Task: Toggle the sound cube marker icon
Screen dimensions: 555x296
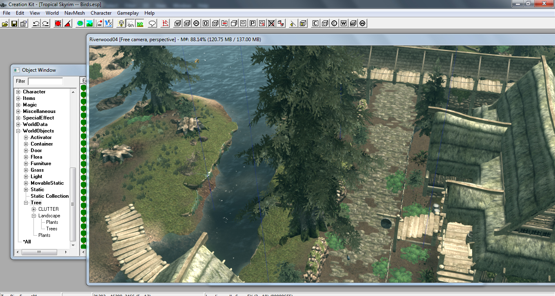Action: click(x=303, y=23)
